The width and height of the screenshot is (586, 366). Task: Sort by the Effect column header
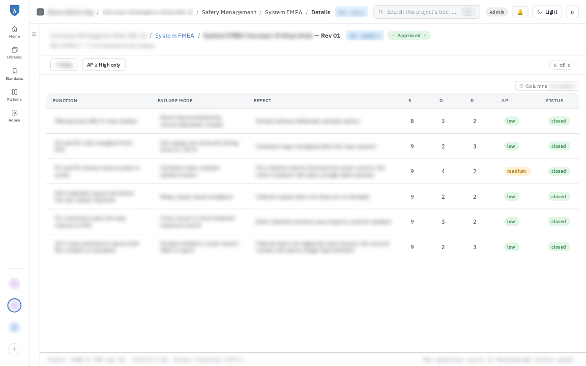[x=262, y=101]
